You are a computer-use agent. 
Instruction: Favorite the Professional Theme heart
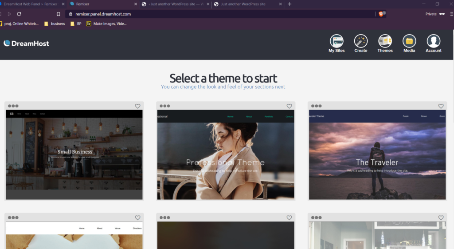[289, 106]
